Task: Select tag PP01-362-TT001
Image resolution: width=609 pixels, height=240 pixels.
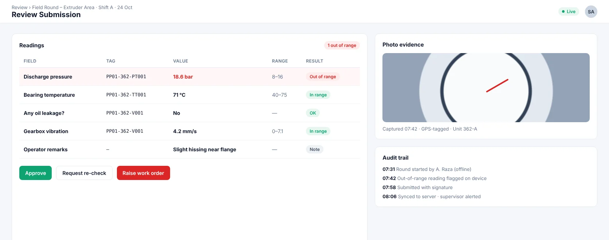Action: click(126, 95)
